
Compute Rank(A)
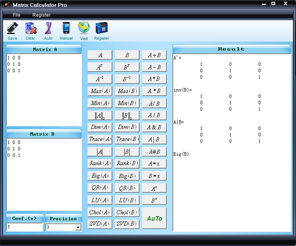[100, 164]
